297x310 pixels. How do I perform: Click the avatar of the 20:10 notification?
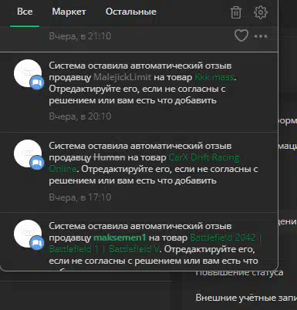click(28, 73)
